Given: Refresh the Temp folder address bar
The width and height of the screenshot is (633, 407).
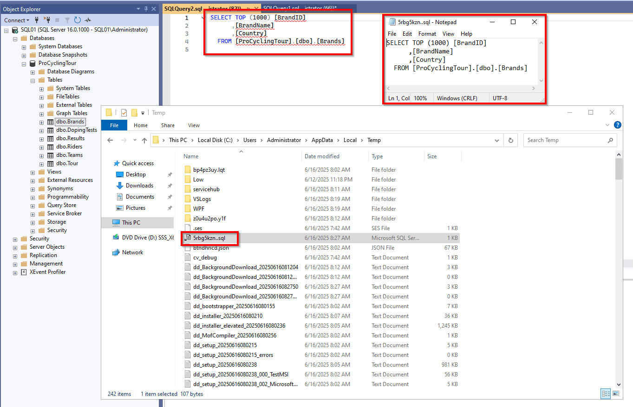Looking at the screenshot, I should coord(511,140).
